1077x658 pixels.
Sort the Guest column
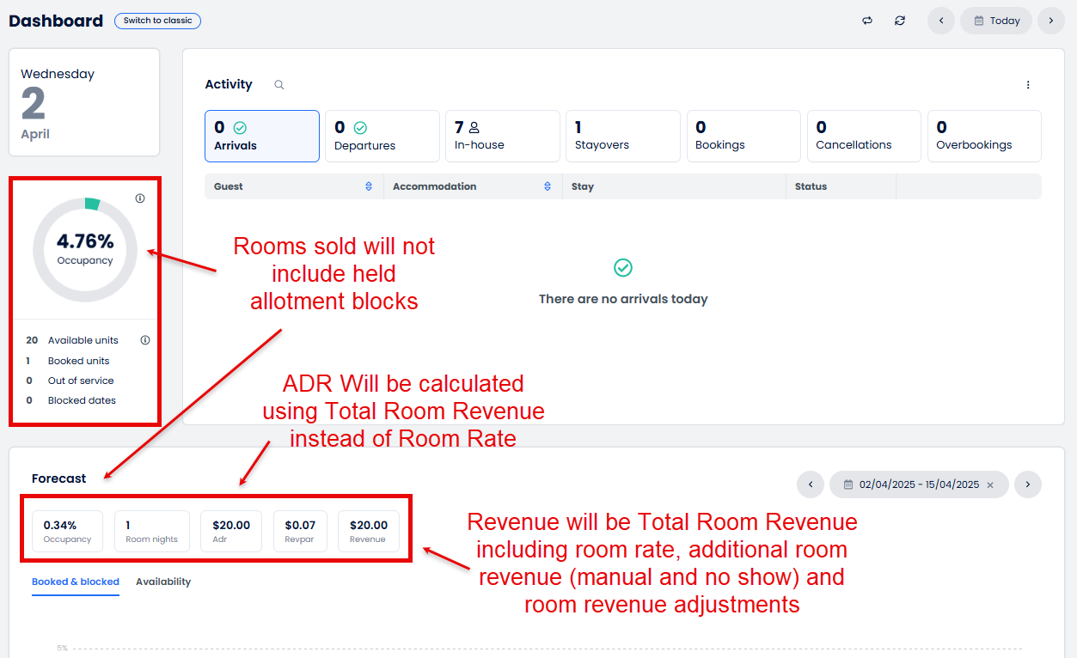point(369,186)
